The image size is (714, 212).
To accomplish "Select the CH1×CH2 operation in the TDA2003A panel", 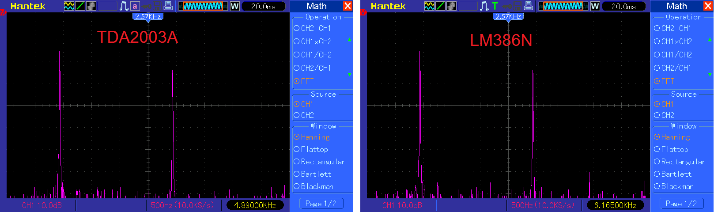I will (316, 42).
